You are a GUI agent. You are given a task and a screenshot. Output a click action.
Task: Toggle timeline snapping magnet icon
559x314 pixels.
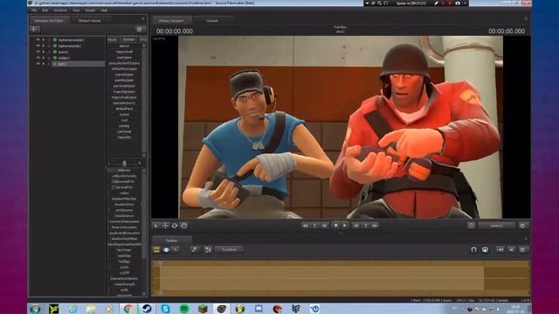click(x=473, y=250)
